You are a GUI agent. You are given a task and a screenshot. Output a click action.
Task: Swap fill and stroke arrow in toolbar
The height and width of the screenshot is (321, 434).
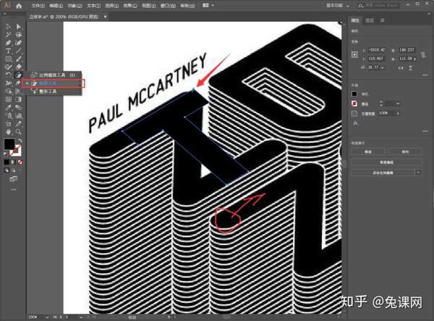point(20,141)
